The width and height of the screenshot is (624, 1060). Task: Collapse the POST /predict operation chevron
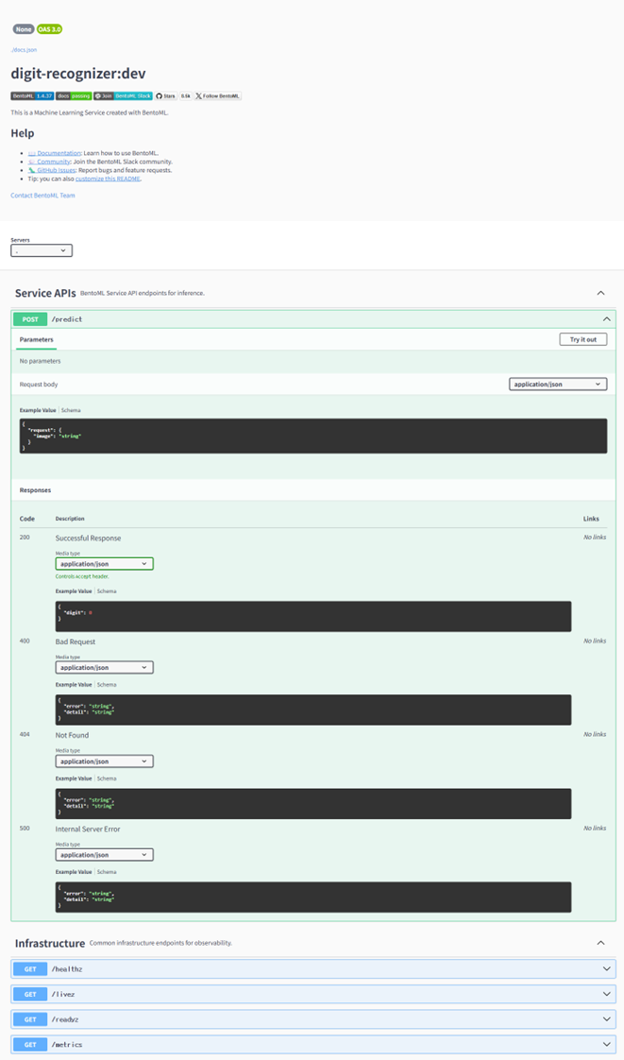[606, 319]
